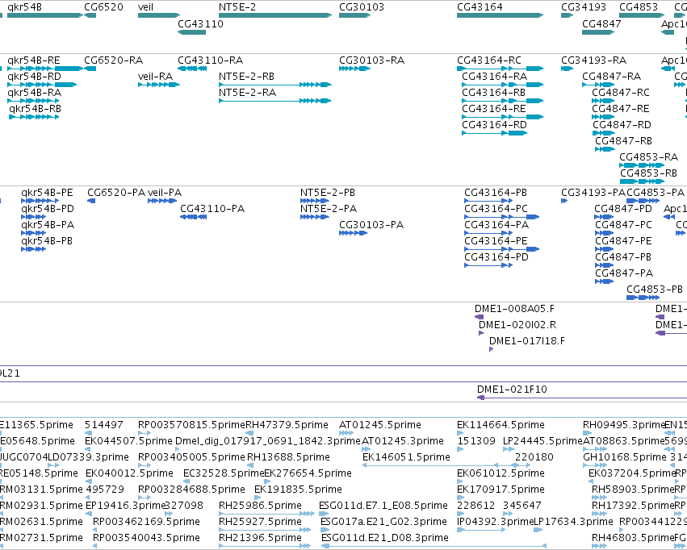Open the EK114664.5prime EST label

(x=501, y=425)
